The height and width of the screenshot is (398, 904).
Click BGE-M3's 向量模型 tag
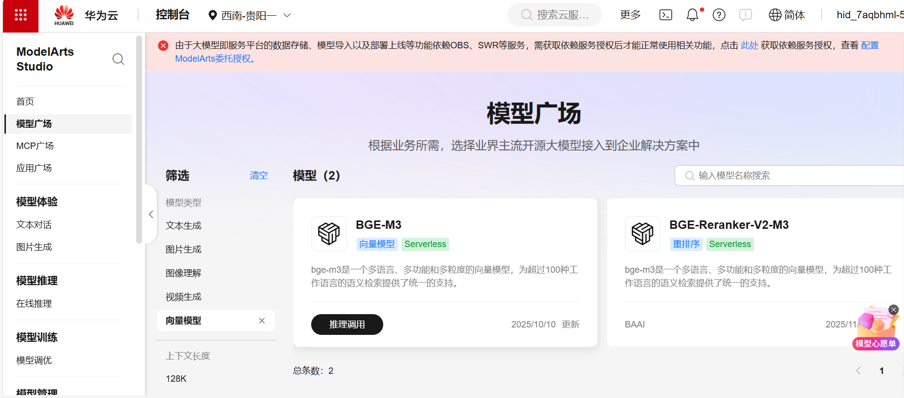pyautogui.click(x=377, y=244)
